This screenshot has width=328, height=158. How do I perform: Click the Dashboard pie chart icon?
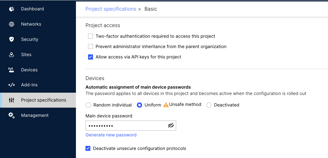12,9
